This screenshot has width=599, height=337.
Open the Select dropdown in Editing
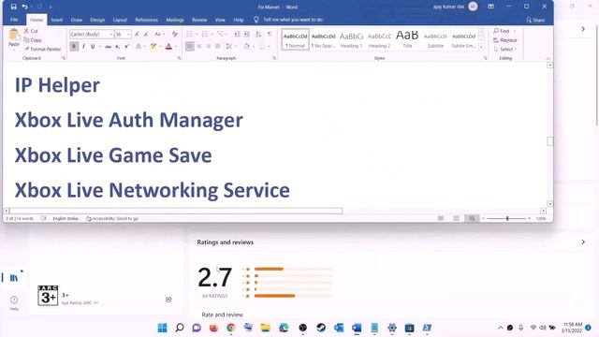coord(505,50)
